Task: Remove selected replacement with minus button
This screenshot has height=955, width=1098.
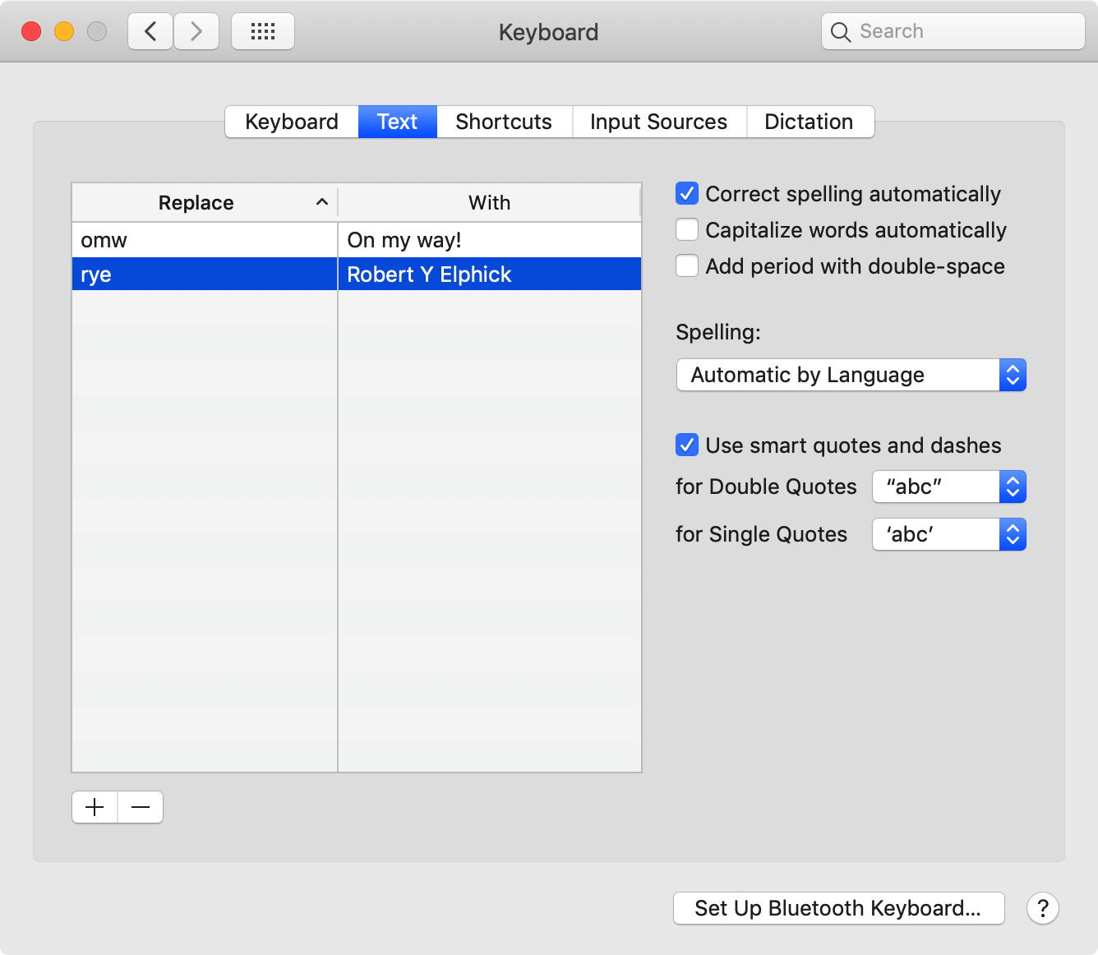Action: 141,807
